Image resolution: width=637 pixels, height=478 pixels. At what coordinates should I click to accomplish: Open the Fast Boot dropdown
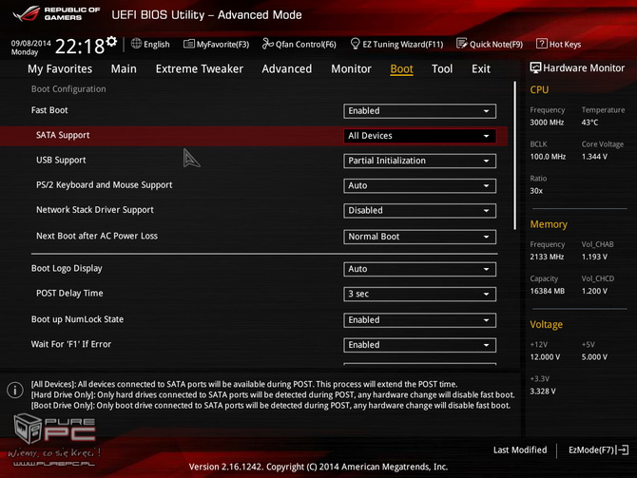click(419, 111)
